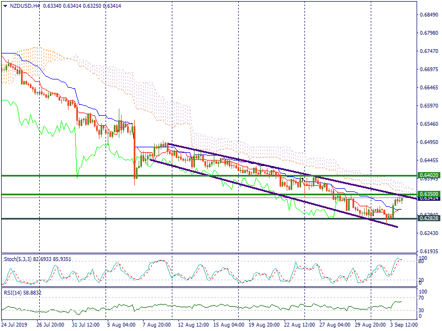The height and width of the screenshot is (331, 442).
Task: Click the 0.68490 price axis label
Action: click(x=429, y=14)
